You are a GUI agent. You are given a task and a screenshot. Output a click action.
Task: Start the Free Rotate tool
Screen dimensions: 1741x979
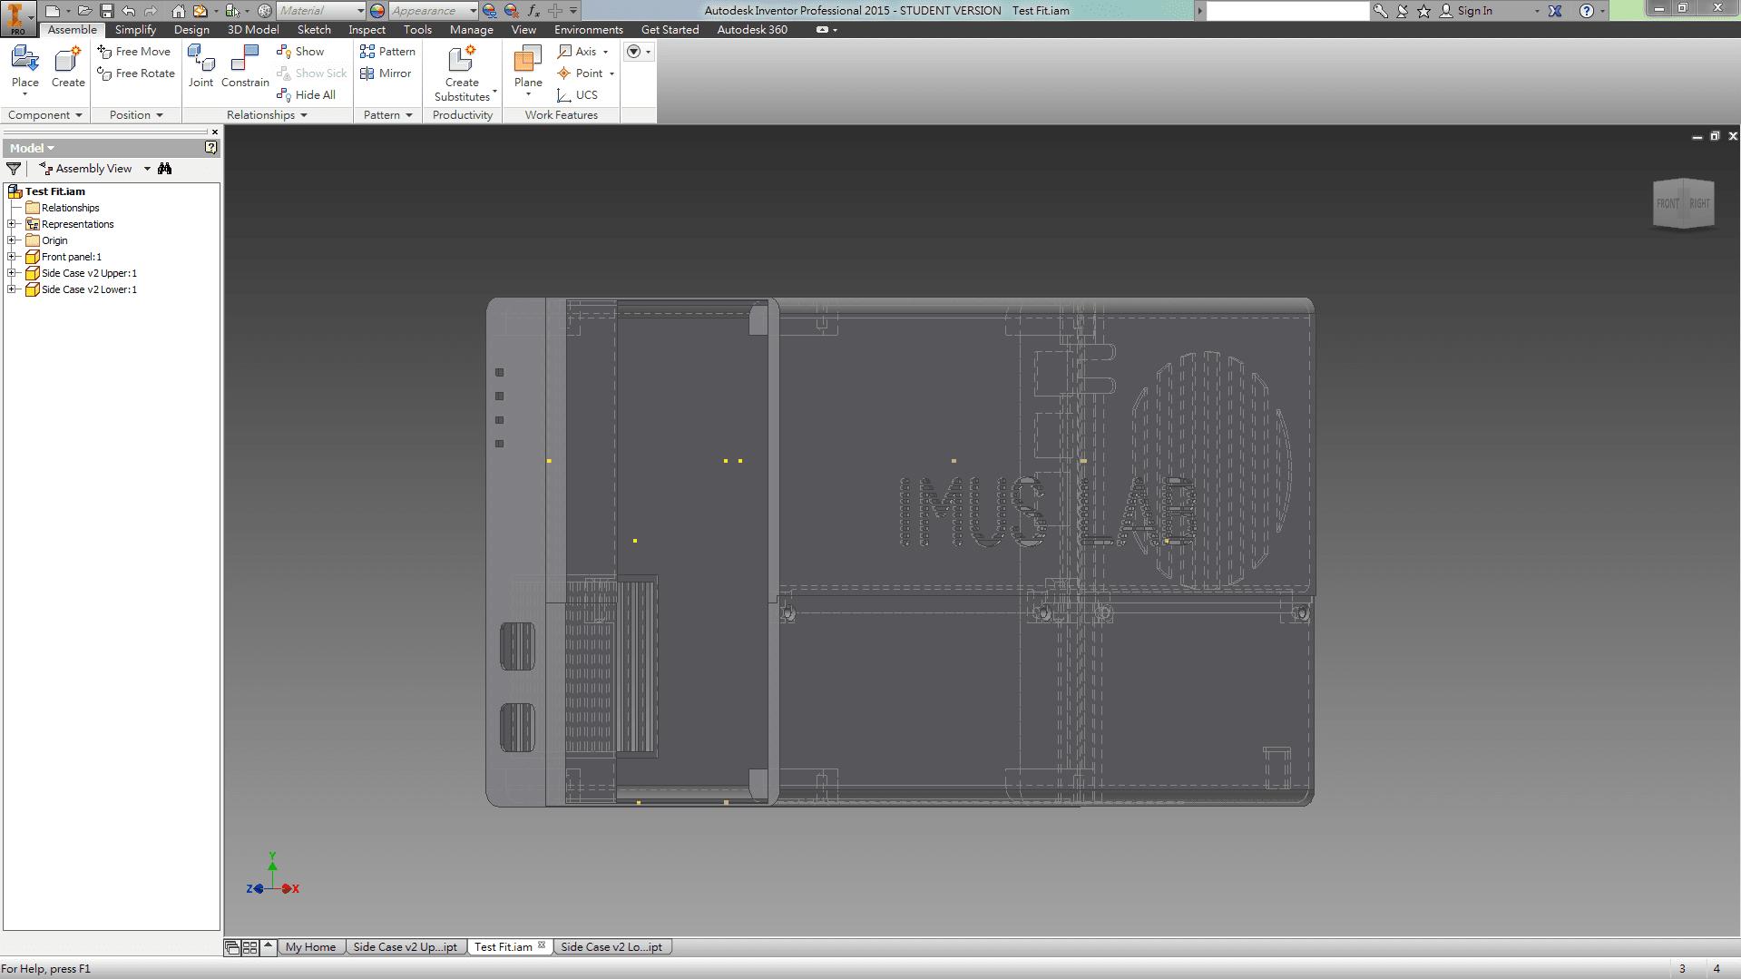[x=135, y=73]
